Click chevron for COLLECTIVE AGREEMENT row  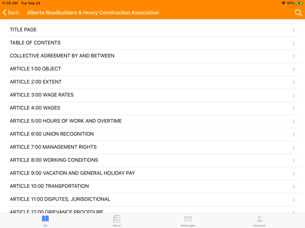[294, 56]
